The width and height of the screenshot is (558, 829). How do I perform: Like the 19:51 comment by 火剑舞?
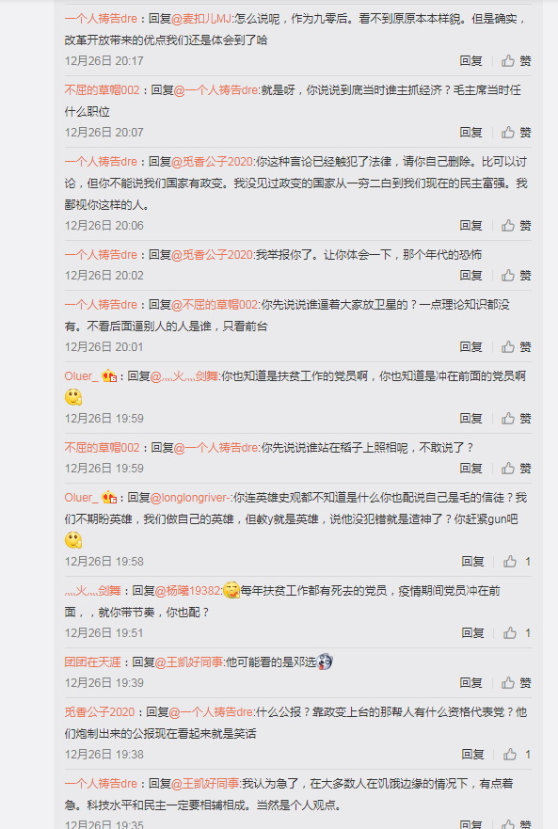pos(517,633)
